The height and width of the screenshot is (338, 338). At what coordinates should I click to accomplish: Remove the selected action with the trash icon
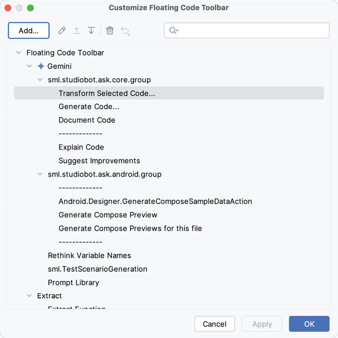(110, 31)
